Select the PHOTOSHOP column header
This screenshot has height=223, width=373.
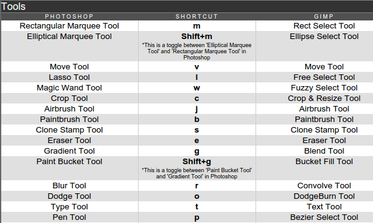[69, 16]
